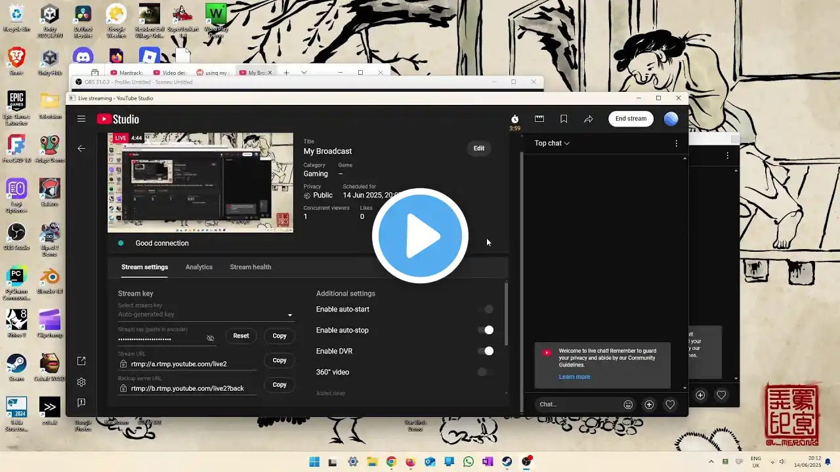
Task: Open the browser tab list chevron
Action: (x=304, y=73)
